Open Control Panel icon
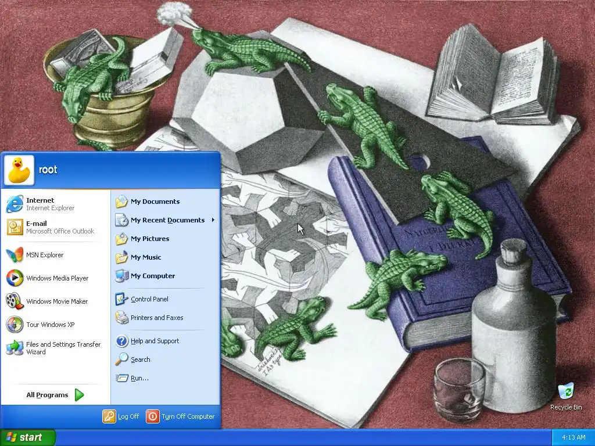This screenshot has height=446, width=595. click(x=122, y=299)
